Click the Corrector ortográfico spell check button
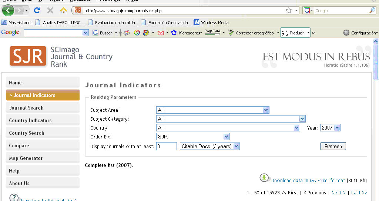This screenshot has width=379, height=201. [x=251, y=33]
